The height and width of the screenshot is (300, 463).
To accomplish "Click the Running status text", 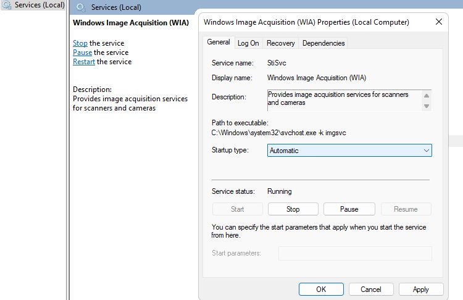I will tap(279, 191).
